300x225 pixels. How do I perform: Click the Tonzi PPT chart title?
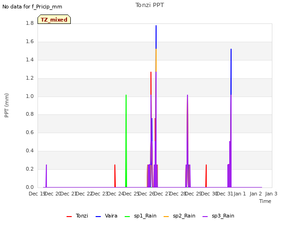pos(150,5)
